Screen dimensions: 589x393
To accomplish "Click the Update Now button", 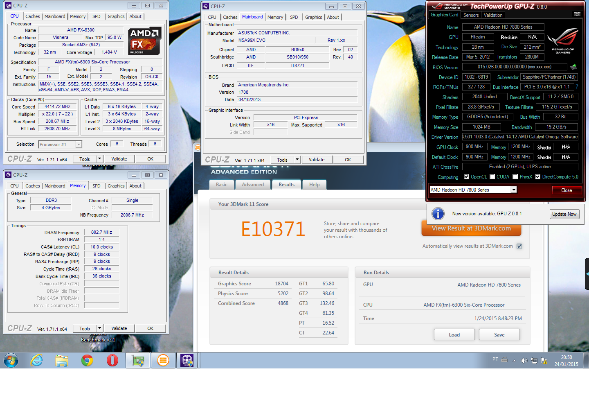I will pos(564,214).
